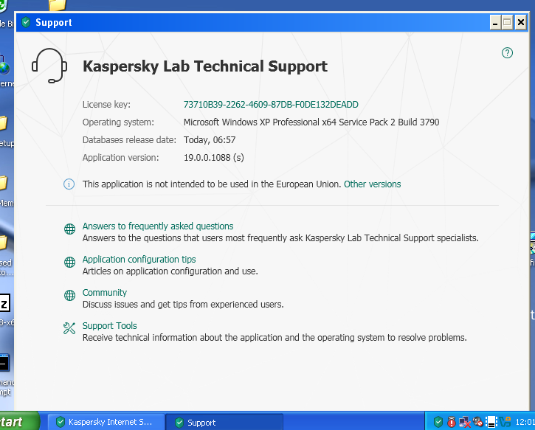Screen dimensions: 535x430
Task: Click the 'Application version:' label
Action: click(120, 158)
